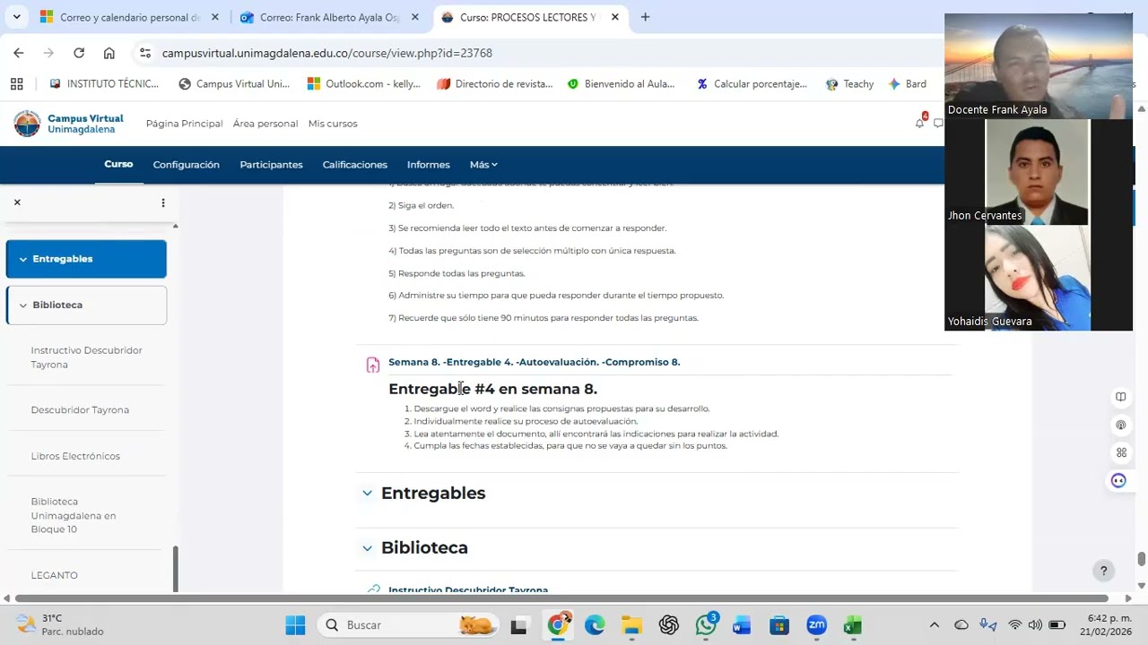Click the chatbot face icon in right toolbar

[1118, 480]
